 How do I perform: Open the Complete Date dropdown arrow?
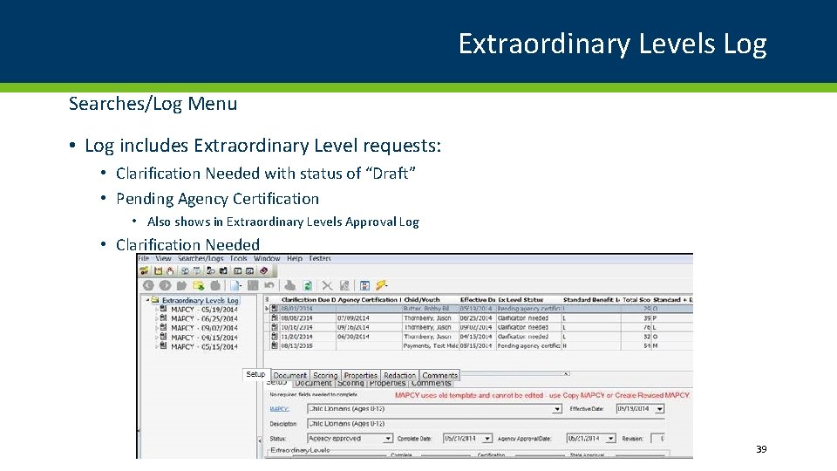(487, 439)
